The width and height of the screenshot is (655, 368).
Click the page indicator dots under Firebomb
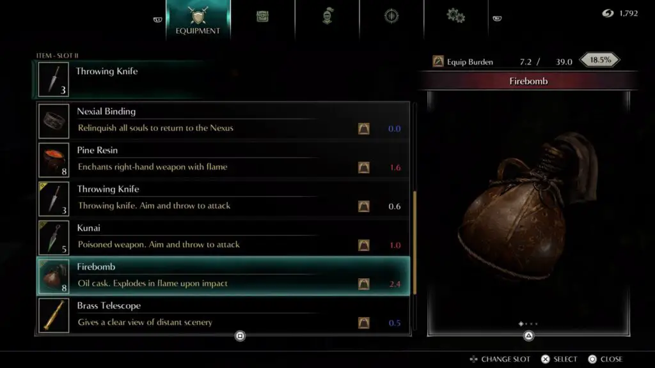point(528,324)
